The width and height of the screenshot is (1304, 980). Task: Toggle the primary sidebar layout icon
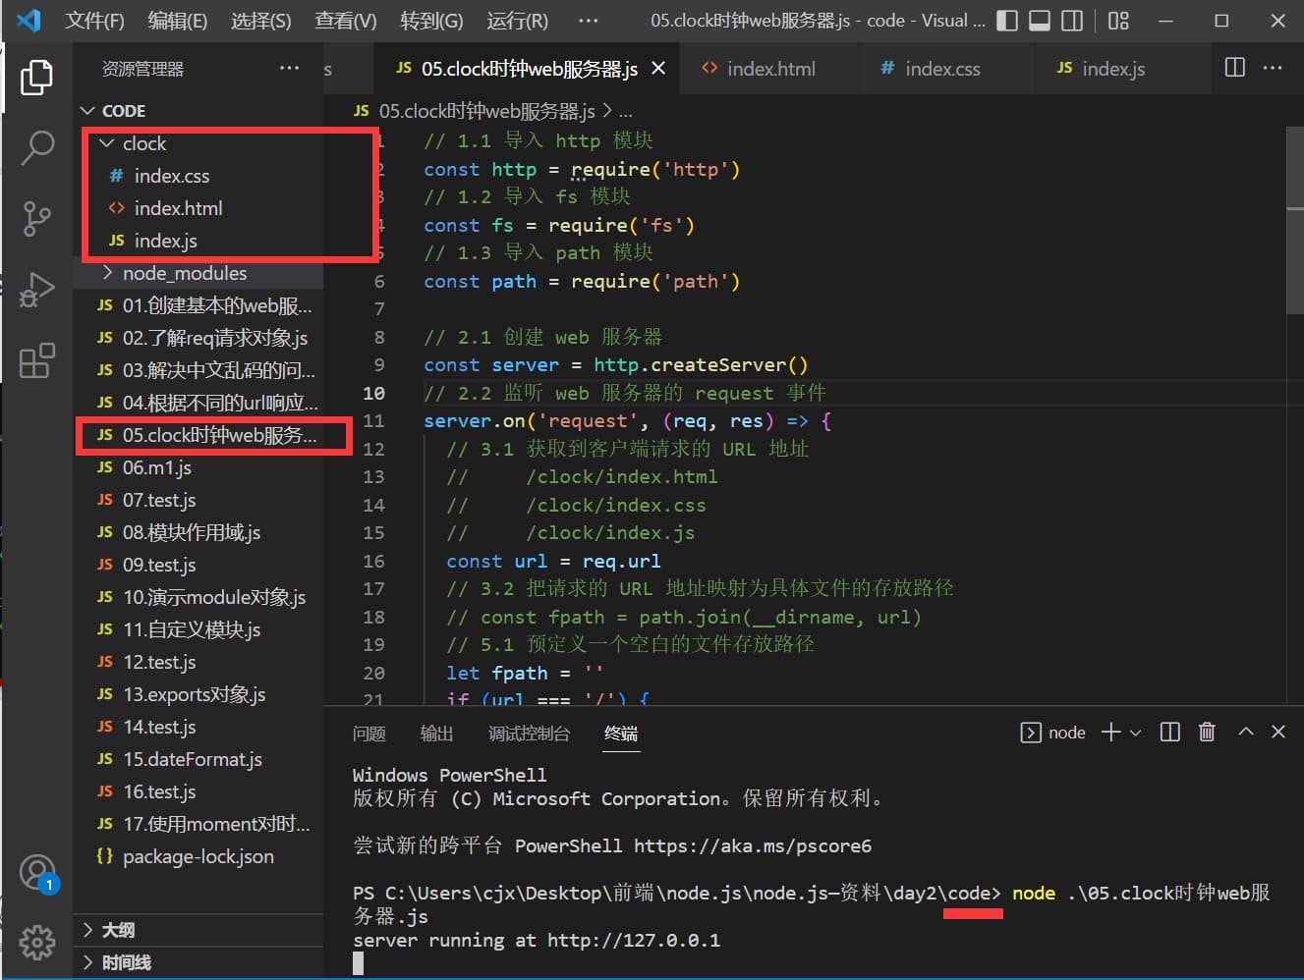click(x=1007, y=21)
